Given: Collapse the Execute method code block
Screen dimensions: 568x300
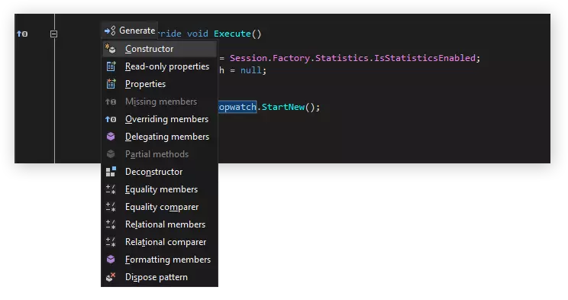Looking at the screenshot, I should point(53,34).
